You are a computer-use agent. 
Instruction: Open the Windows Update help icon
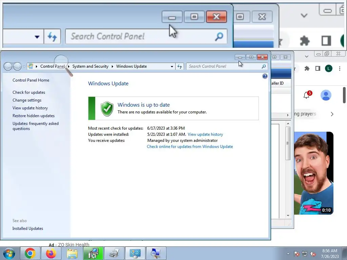[x=265, y=76]
